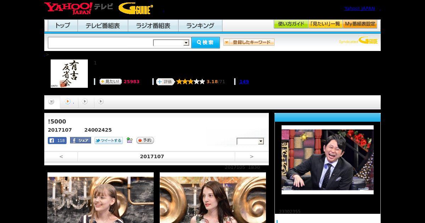The height and width of the screenshot is (223, 425).
Task: Open the 149 reviews link
Action: (x=244, y=82)
